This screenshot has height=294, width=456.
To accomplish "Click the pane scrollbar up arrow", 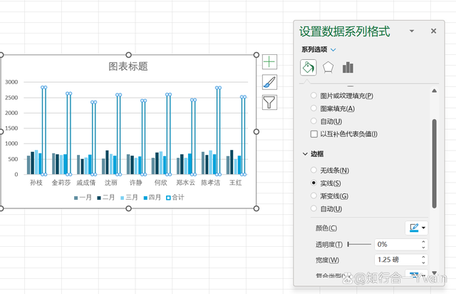I will (x=434, y=91).
